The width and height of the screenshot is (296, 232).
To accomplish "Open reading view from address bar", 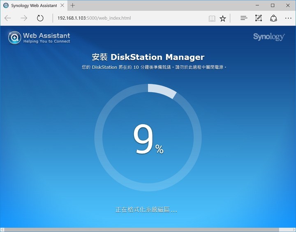I will point(212,18).
